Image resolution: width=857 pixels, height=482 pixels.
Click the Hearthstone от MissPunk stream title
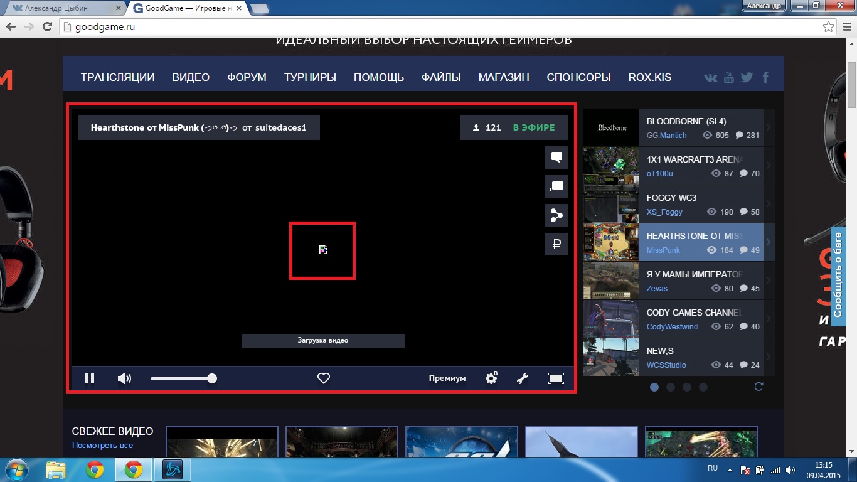click(x=198, y=127)
